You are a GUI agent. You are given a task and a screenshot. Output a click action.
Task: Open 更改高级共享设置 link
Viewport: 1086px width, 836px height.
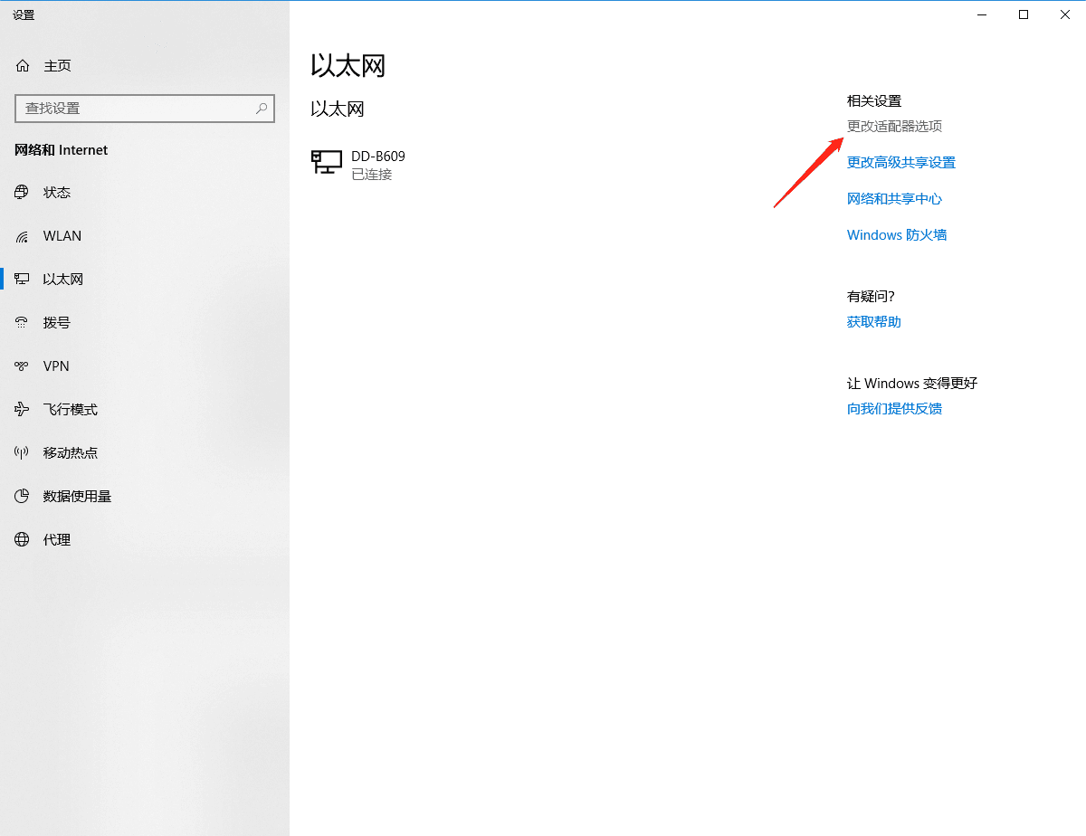(901, 163)
